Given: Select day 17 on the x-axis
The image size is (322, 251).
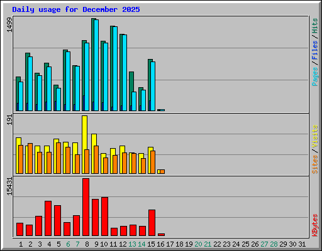Looking at the screenshot, I should point(170,244).
